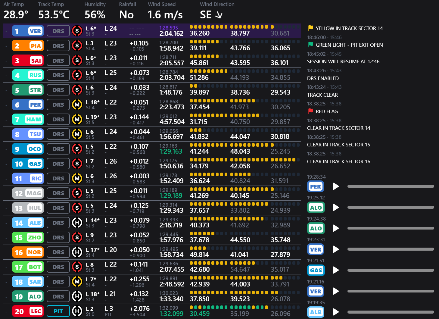Screen dimensions: 439x319
Task: Play the GAS team radio from 19:21:51
Action: tap(336, 270)
